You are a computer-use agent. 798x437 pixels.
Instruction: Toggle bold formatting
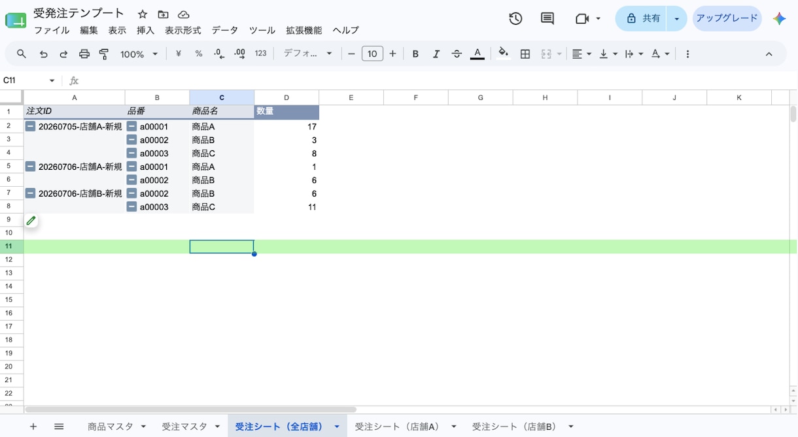[415, 54]
